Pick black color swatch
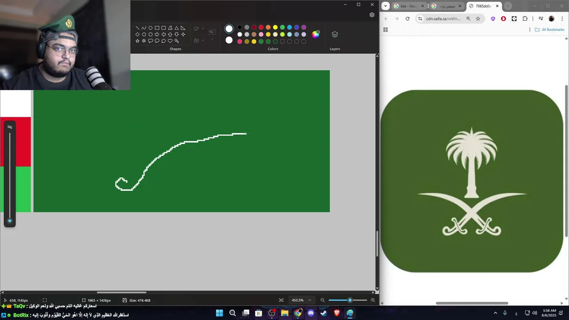Viewport: 569px width, 320px height. coord(240,27)
